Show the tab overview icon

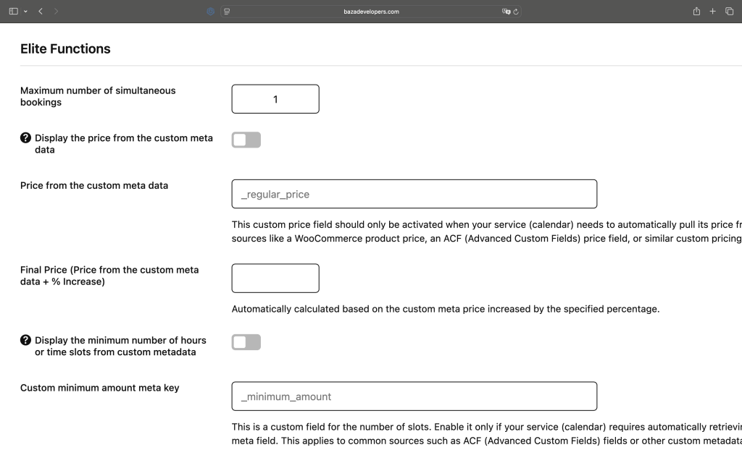pyautogui.click(x=729, y=12)
